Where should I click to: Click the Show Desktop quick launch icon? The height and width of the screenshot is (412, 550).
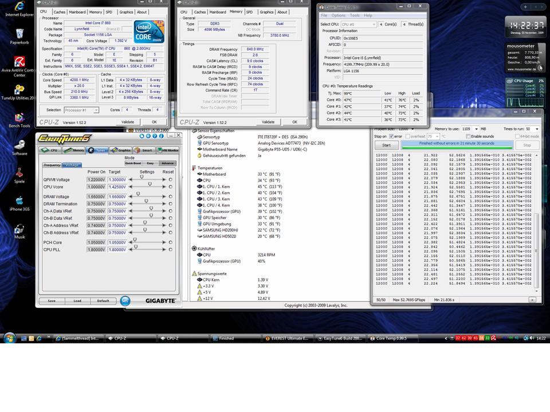click(x=24, y=338)
